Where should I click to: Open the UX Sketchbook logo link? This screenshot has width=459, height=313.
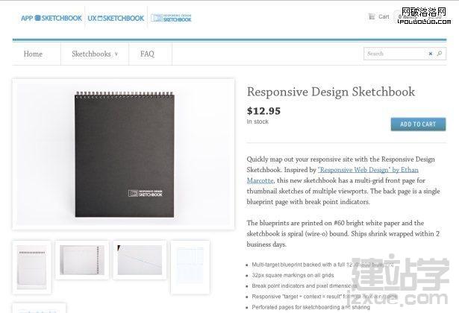tap(116, 18)
